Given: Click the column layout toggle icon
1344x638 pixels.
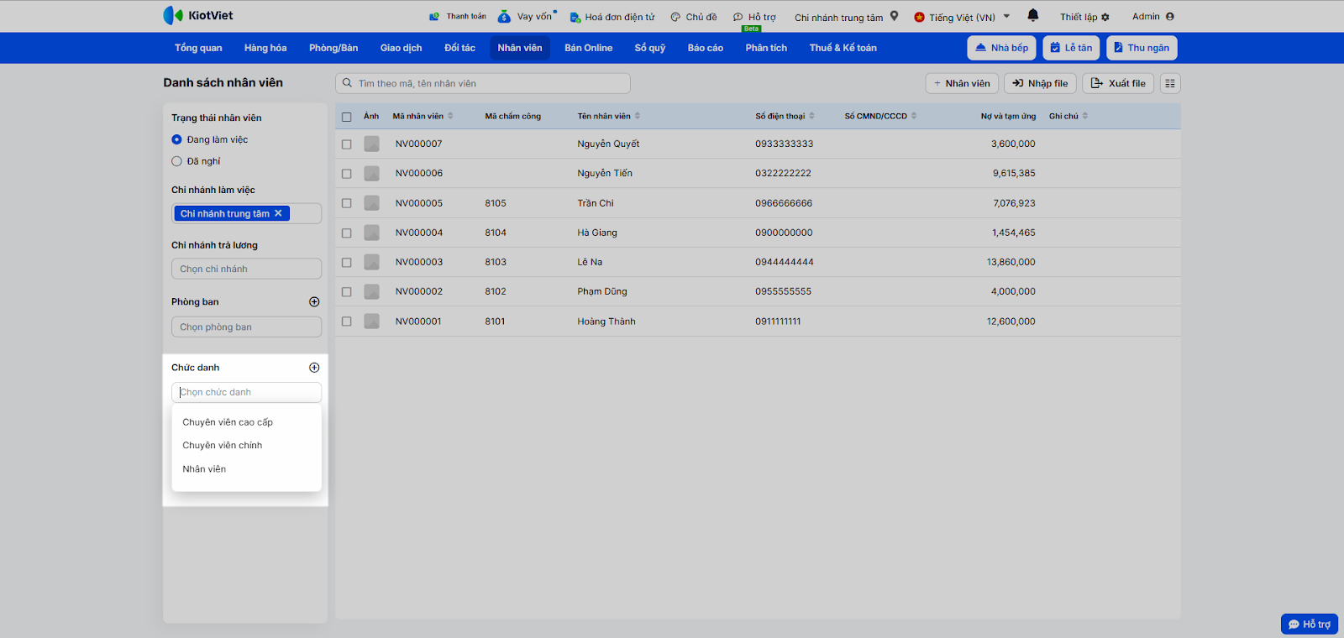Looking at the screenshot, I should 1170,83.
